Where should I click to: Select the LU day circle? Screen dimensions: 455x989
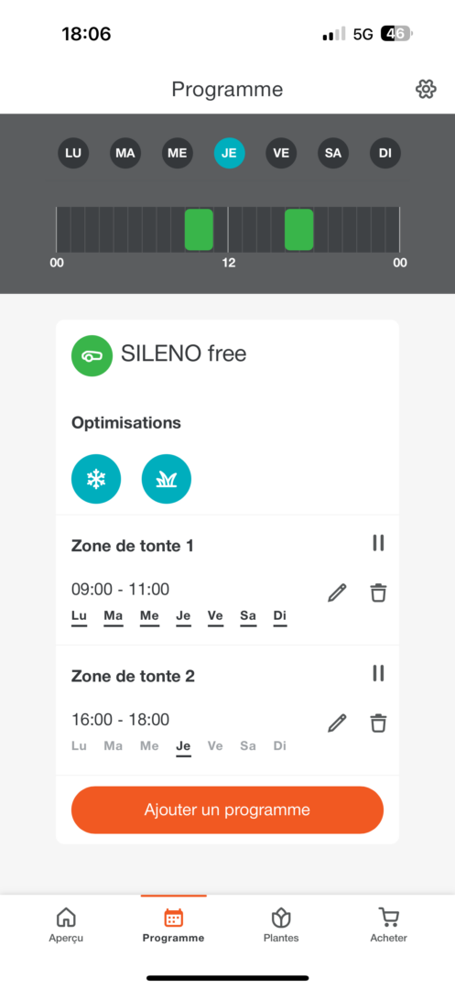74,153
